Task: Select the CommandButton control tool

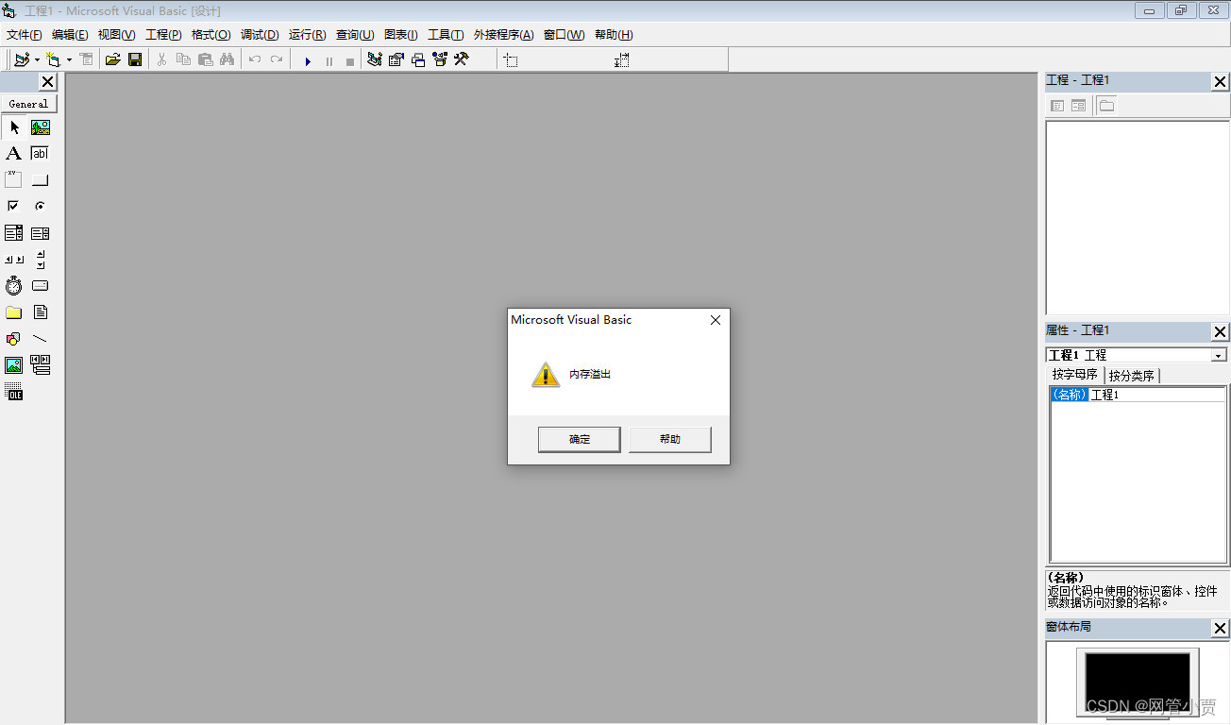Action: 41,180
